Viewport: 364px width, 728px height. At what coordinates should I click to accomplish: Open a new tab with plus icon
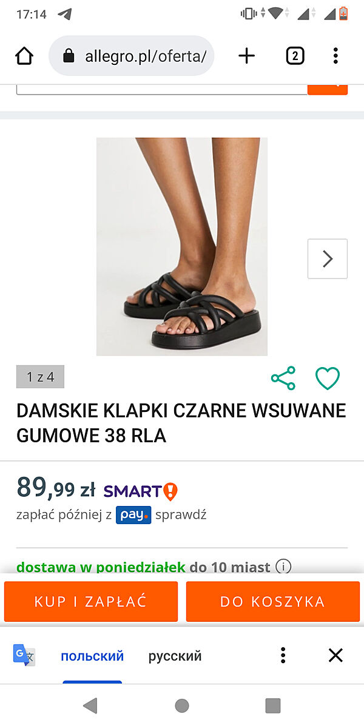tap(246, 56)
